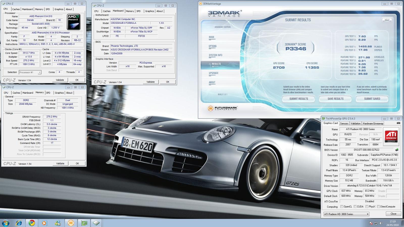Click the CROSSHAIR II FORMULA model field
The height and width of the screenshot is (227, 404).
pyautogui.click(x=130, y=23)
